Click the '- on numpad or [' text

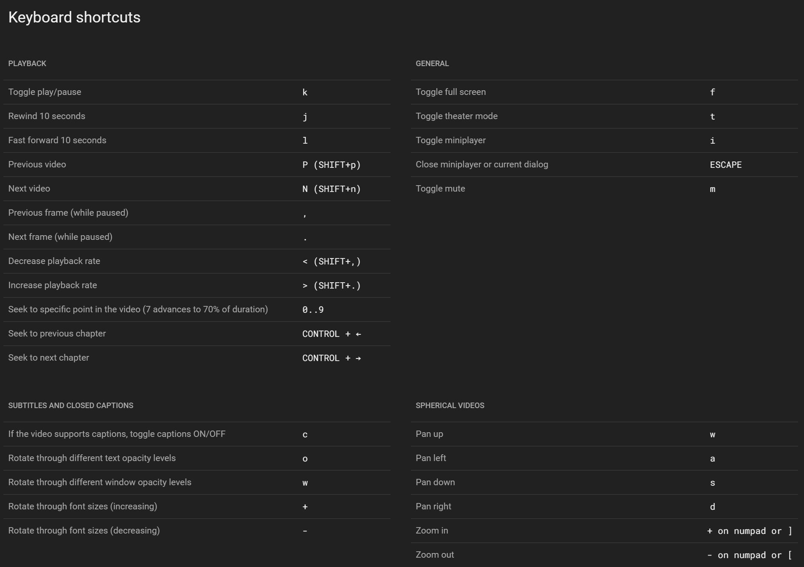coord(750,555)
